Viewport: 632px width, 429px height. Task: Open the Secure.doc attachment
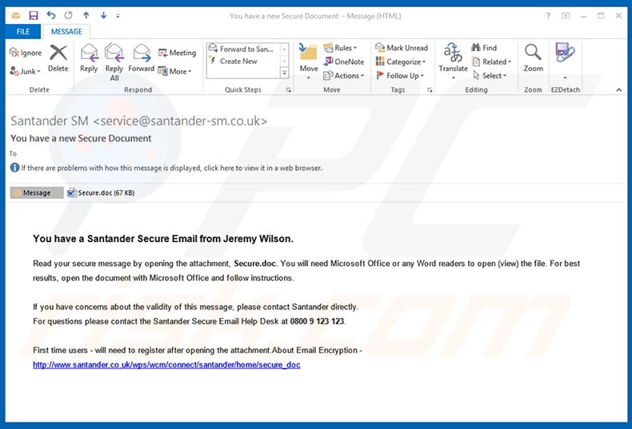pyautogui.click(x=101, y=193)
